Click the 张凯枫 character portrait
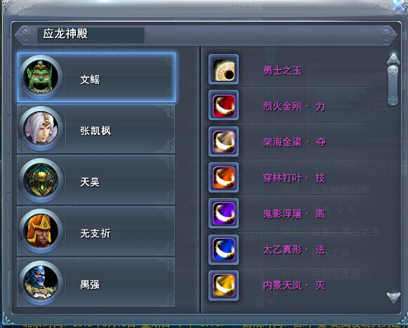This screenshot has height=328, width=408. point(41,129)
